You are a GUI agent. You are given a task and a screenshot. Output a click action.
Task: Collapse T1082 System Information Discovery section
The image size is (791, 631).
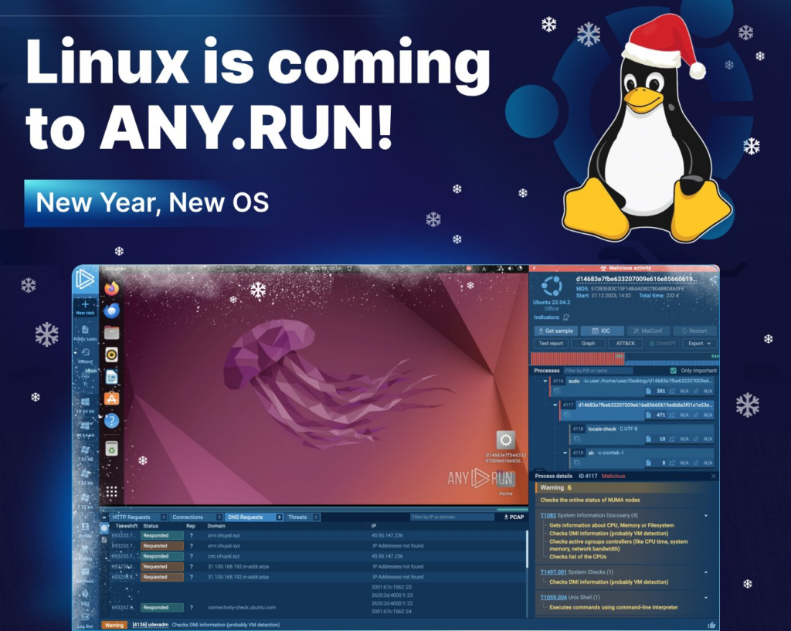tap(706, 516)
